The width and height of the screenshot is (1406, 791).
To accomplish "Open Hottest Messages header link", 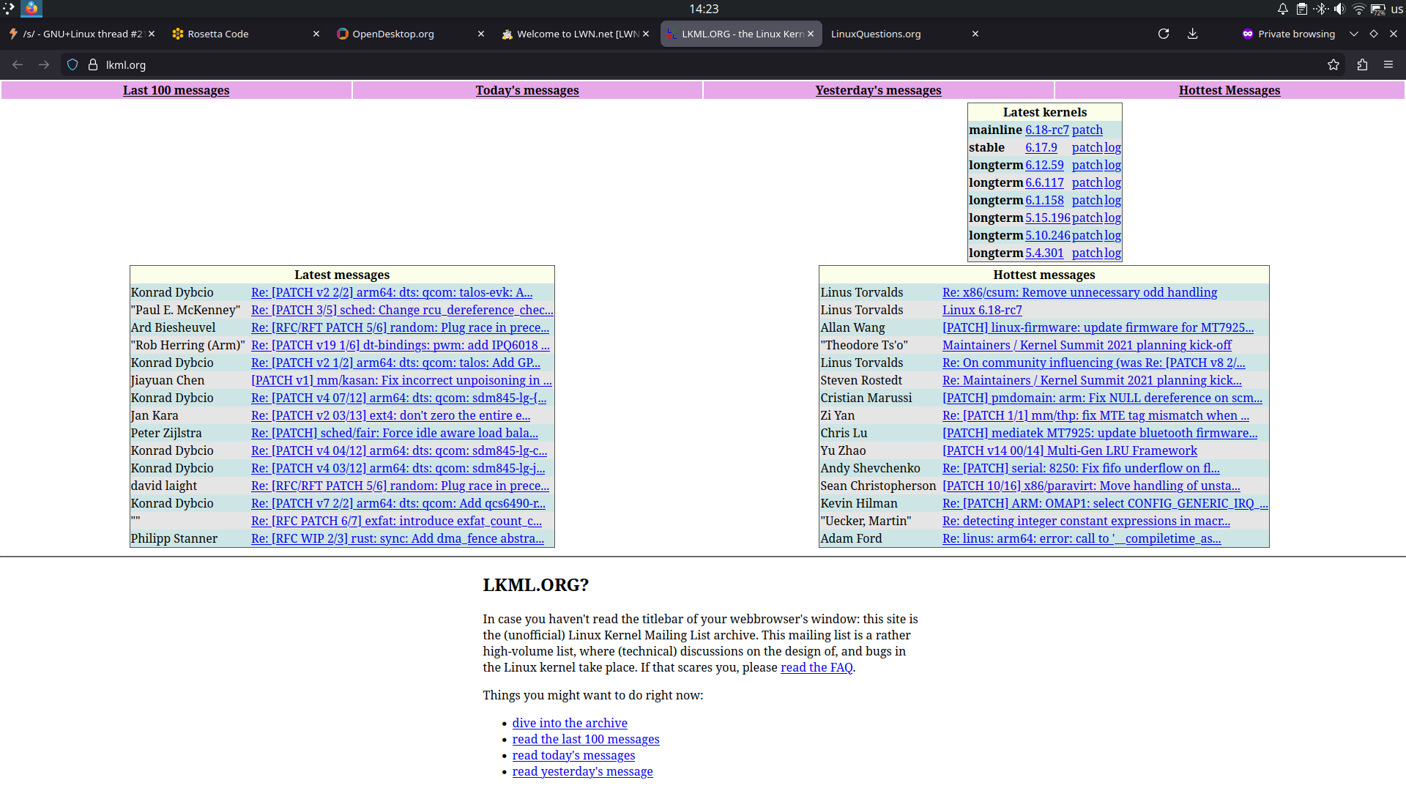I will coord(1229,90).
